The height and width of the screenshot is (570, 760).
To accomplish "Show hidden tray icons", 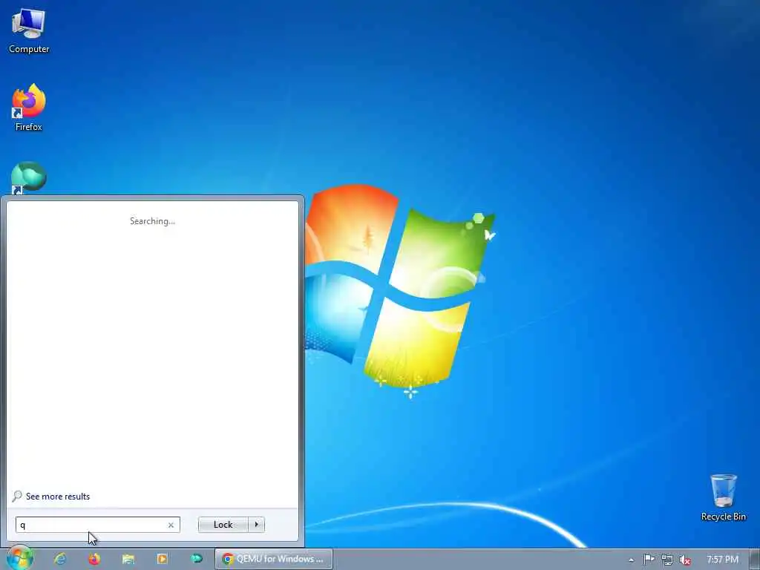I will click(x=631, y=560).
